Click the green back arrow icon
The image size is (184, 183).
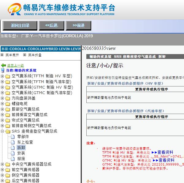pos(3,65)
